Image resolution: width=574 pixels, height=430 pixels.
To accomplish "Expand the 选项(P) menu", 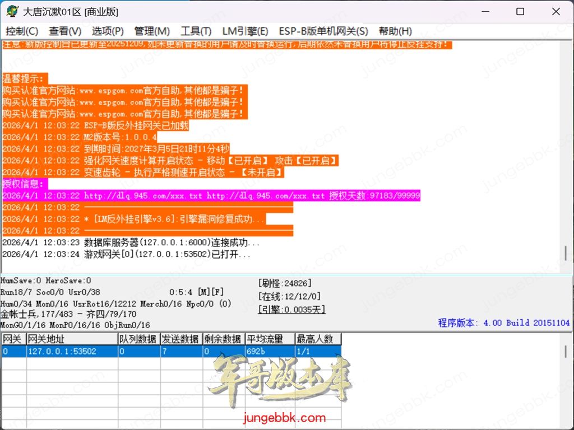I will pos(108,31).
